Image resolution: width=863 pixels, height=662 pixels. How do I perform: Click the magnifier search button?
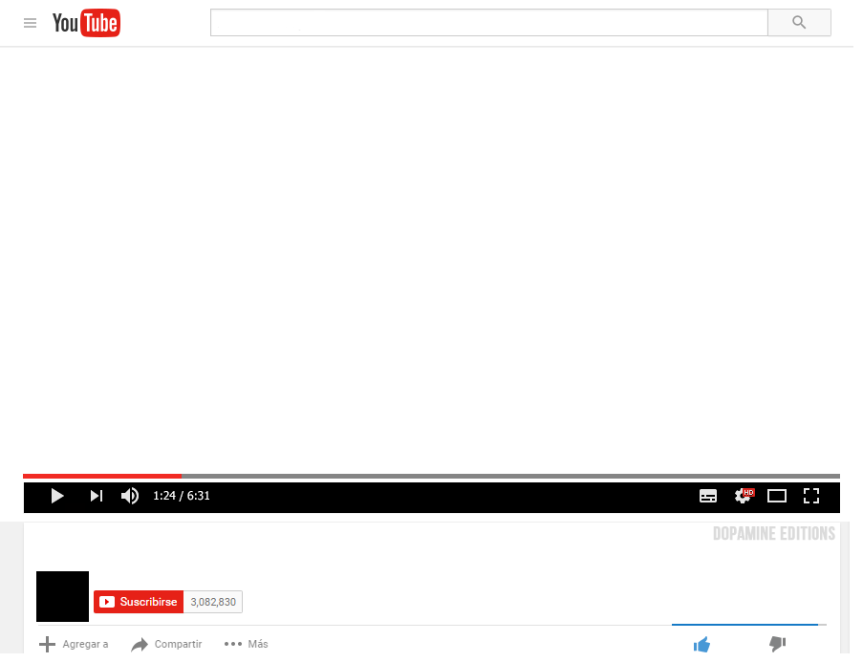[x=799, y=23]
